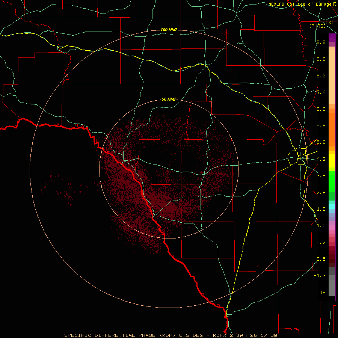Pick the cyan band in the color bar
This screenshot has width=338, height=338.
(x=332, y=207)
